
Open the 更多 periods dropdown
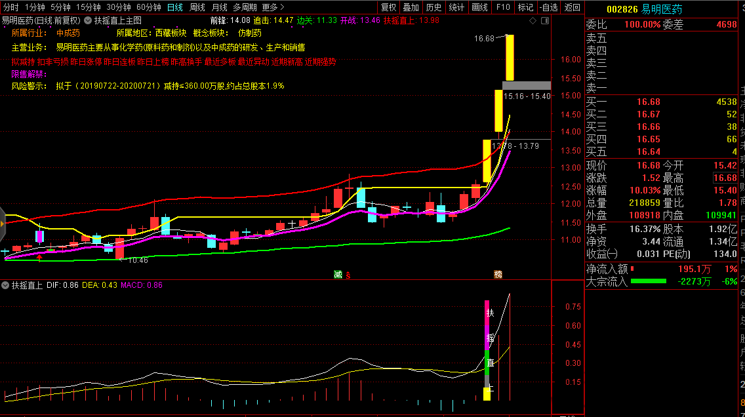tap(273, 7)
